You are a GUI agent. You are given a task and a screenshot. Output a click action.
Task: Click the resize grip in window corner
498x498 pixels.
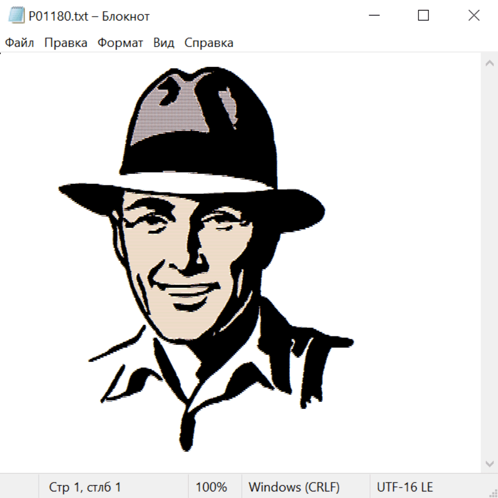493,493
